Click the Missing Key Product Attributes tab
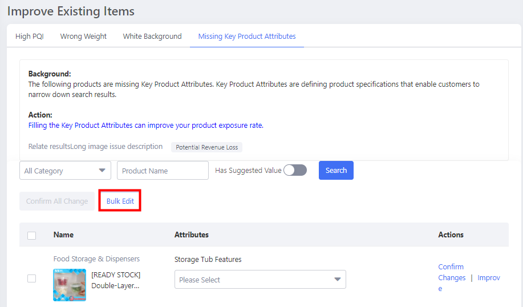 tap(247, 37)
